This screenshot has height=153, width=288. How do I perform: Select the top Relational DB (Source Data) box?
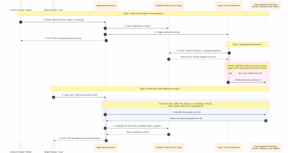click(x=169, y=6)
